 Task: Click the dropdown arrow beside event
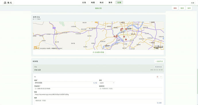(x=114, y=83)
